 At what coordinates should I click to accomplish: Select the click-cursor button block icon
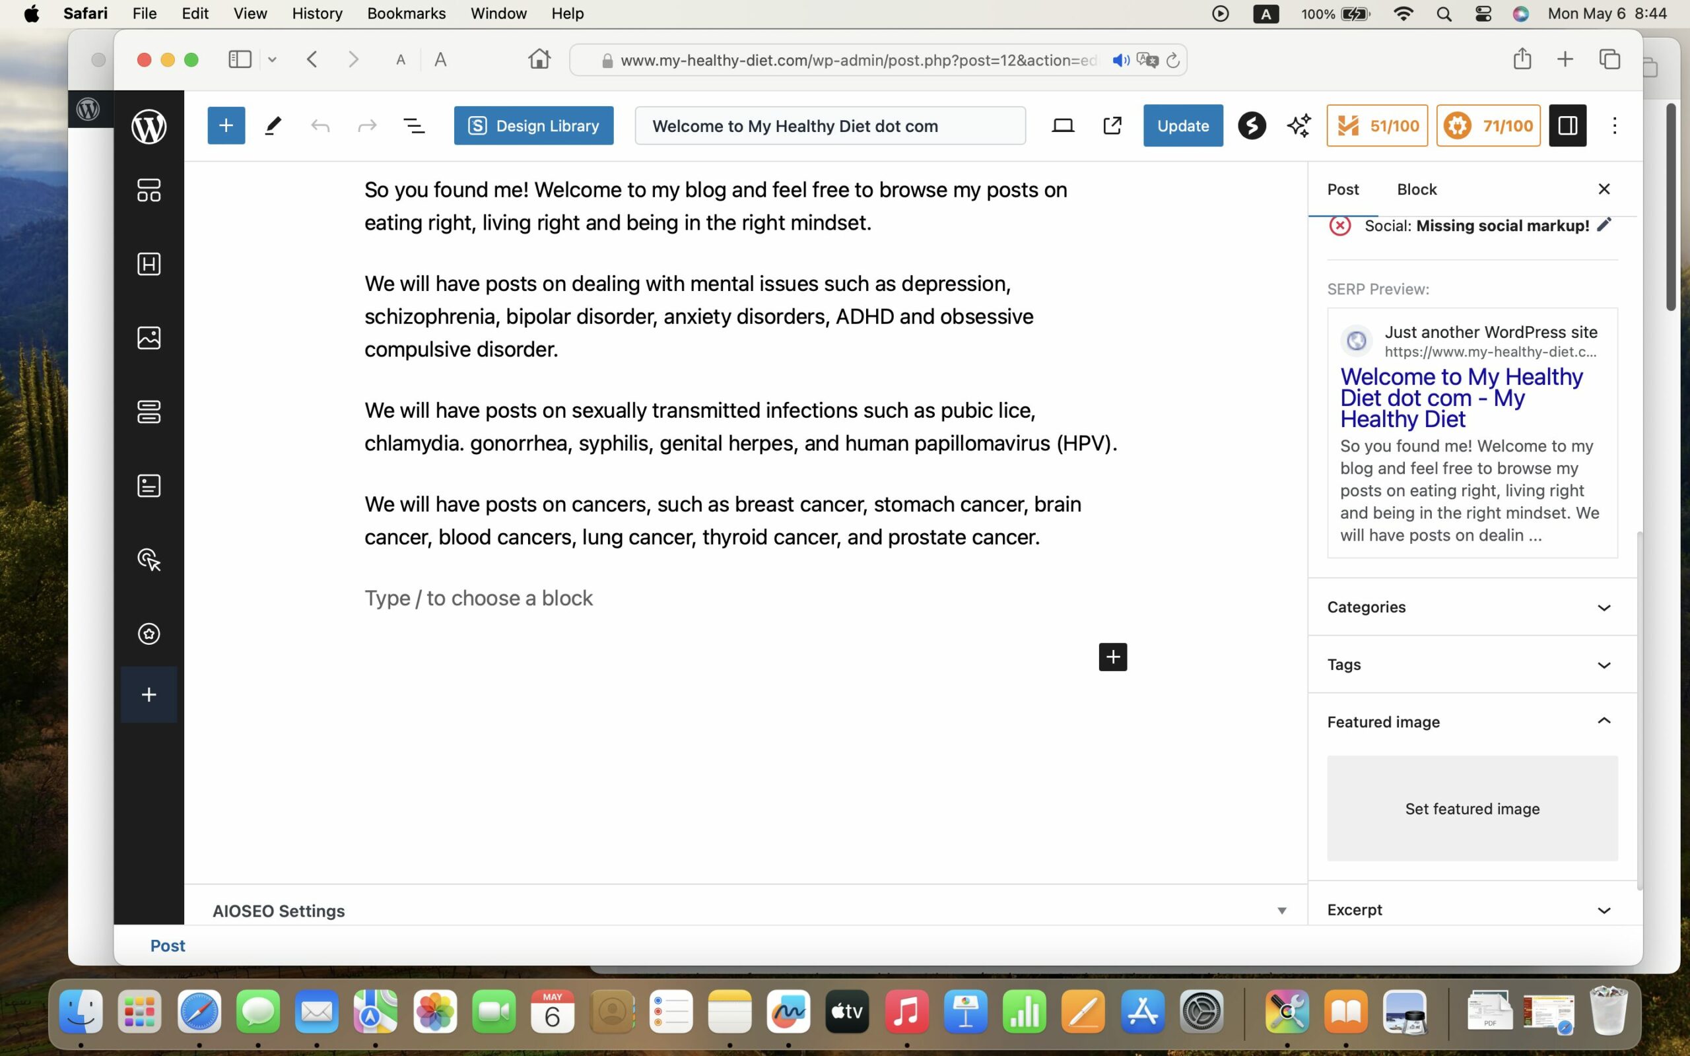[149, 560]
